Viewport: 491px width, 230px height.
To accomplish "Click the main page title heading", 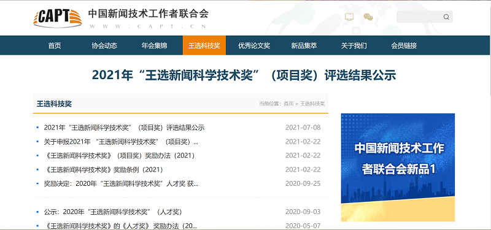I will pyautogui.click(x=244, y=75).
